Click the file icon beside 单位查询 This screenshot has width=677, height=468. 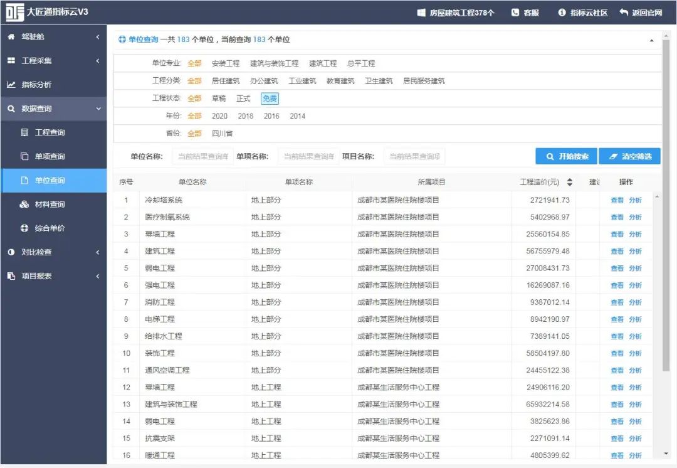pyautogui.click(x=24, y=180)
